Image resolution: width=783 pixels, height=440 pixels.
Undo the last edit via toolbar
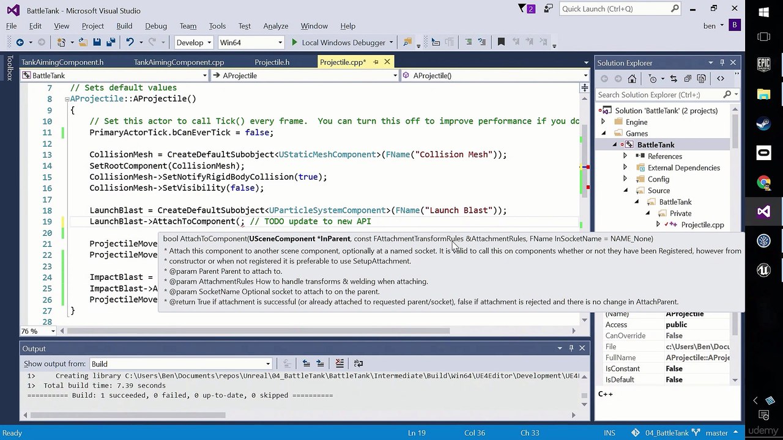[x=130, y=42]
